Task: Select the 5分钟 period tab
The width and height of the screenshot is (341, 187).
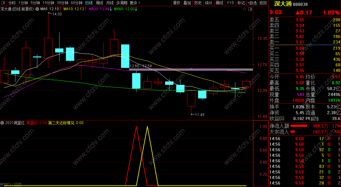Action: (x=35, y=3)
